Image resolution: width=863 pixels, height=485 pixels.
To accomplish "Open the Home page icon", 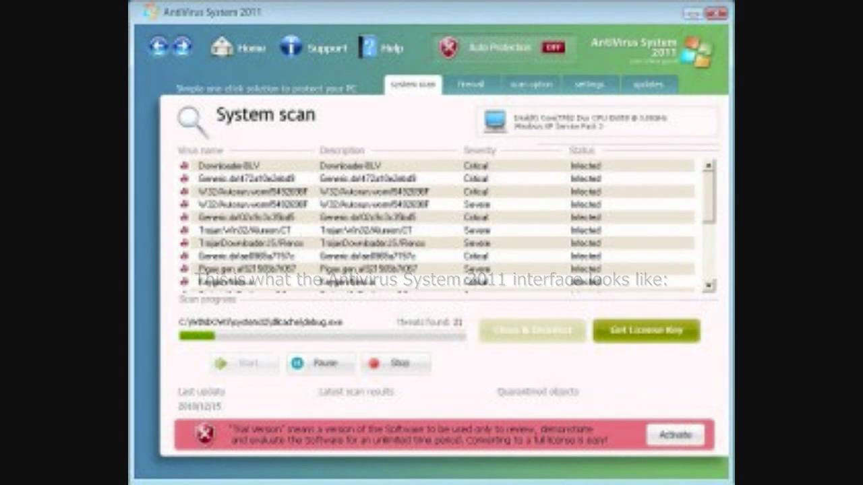I will click(222, 47).
